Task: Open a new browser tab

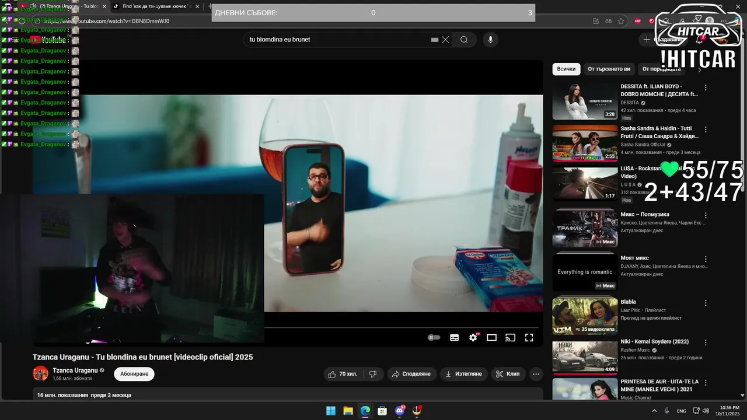Action: (x=210, y=6)
